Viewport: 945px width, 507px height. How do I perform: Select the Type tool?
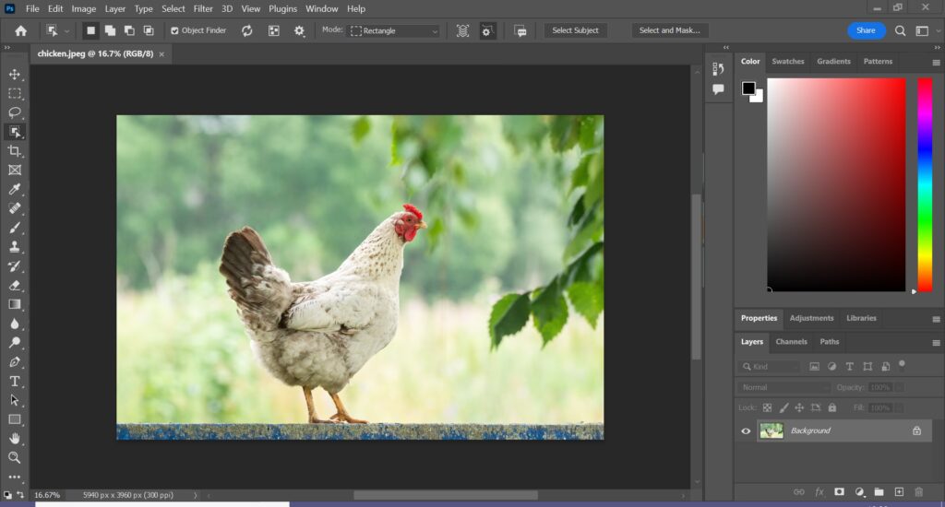click(x=15, y=381)
